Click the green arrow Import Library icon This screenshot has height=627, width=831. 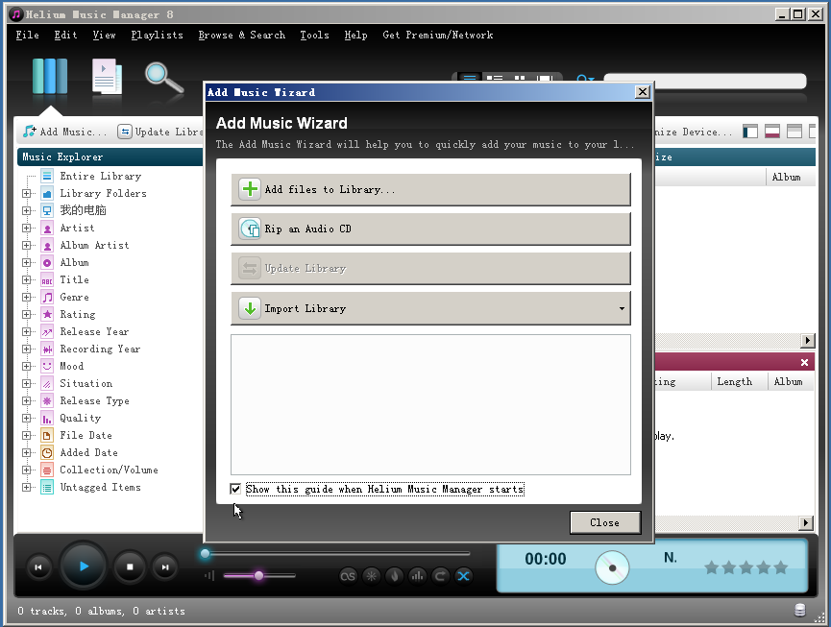(x=250, y=308)
